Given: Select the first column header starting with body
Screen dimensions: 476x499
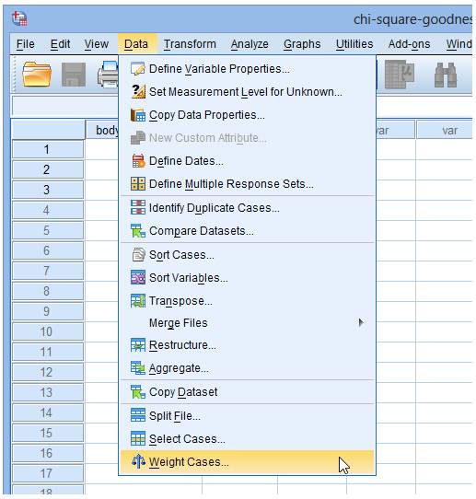Looking at the screenshot, I should [x=102, y=130].
